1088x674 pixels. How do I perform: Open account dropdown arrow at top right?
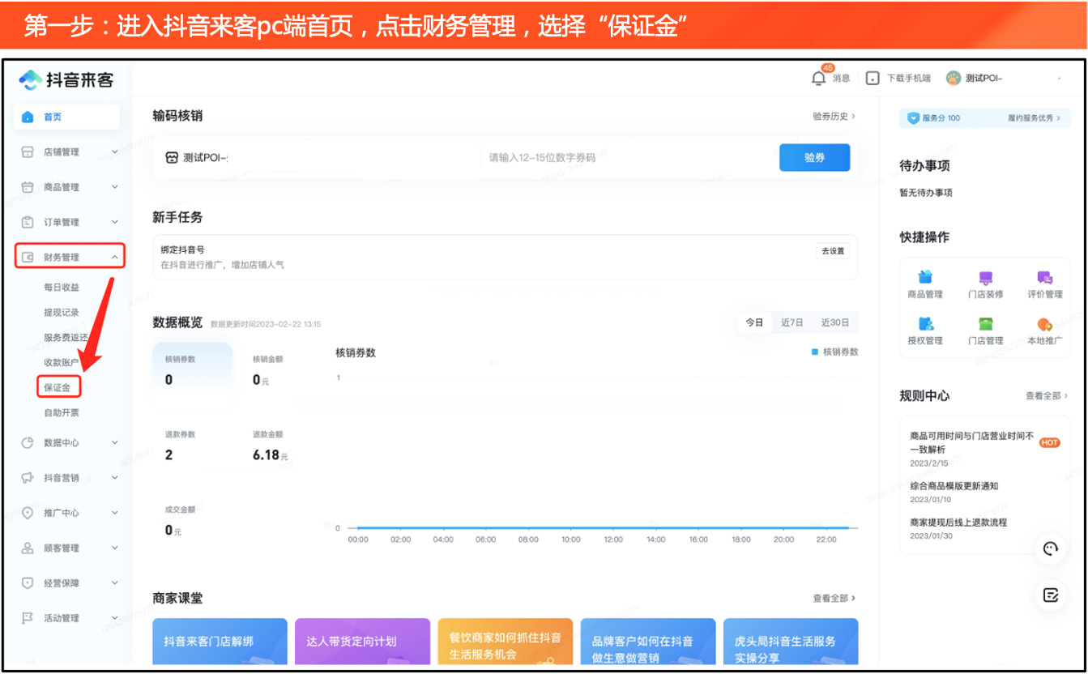1060,79
